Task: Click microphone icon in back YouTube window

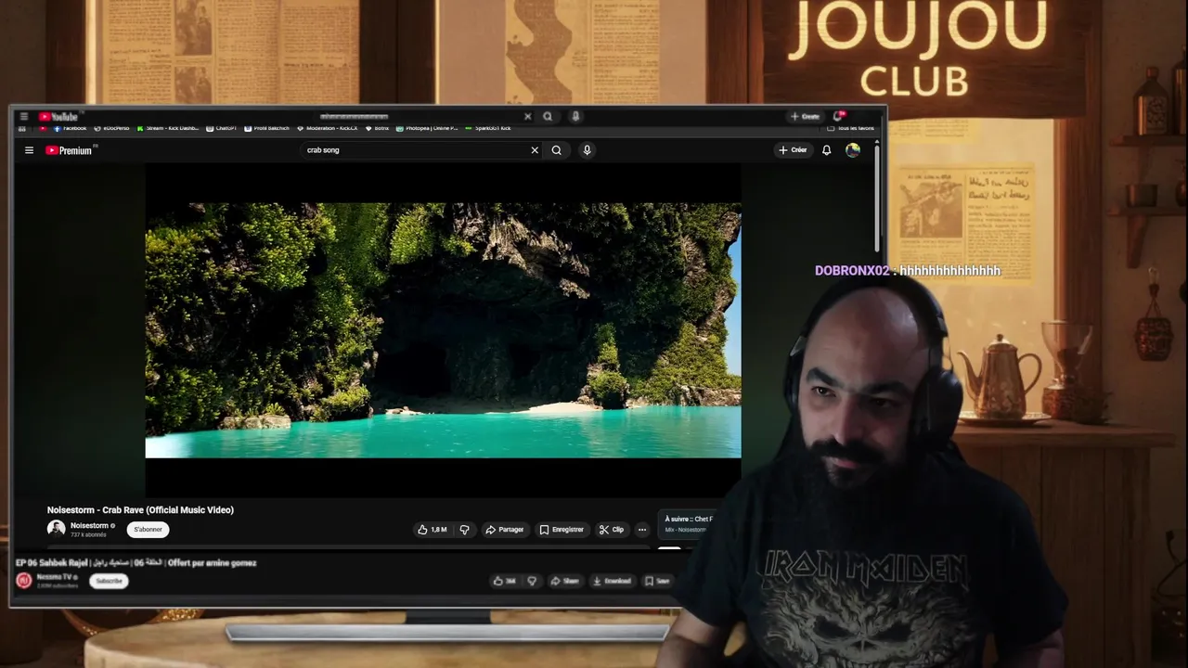Action: [x=575, y=117]
